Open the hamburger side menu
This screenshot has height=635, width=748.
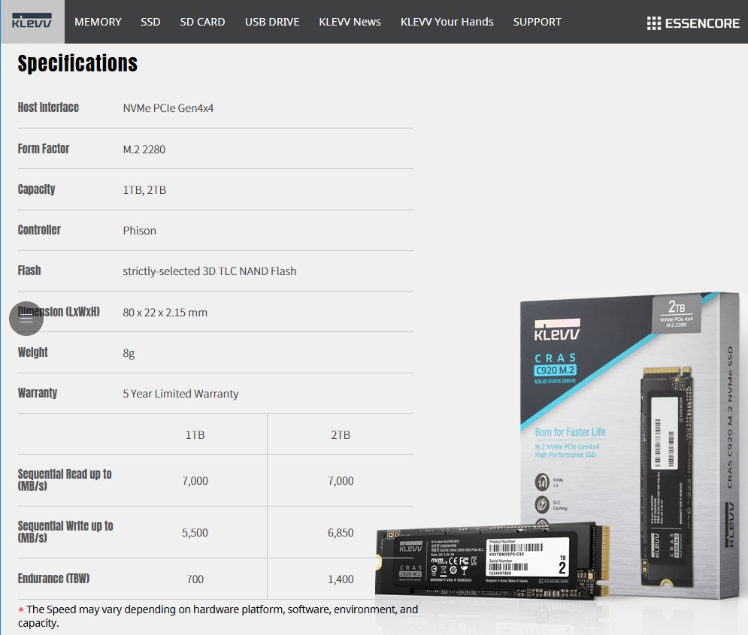26,318
